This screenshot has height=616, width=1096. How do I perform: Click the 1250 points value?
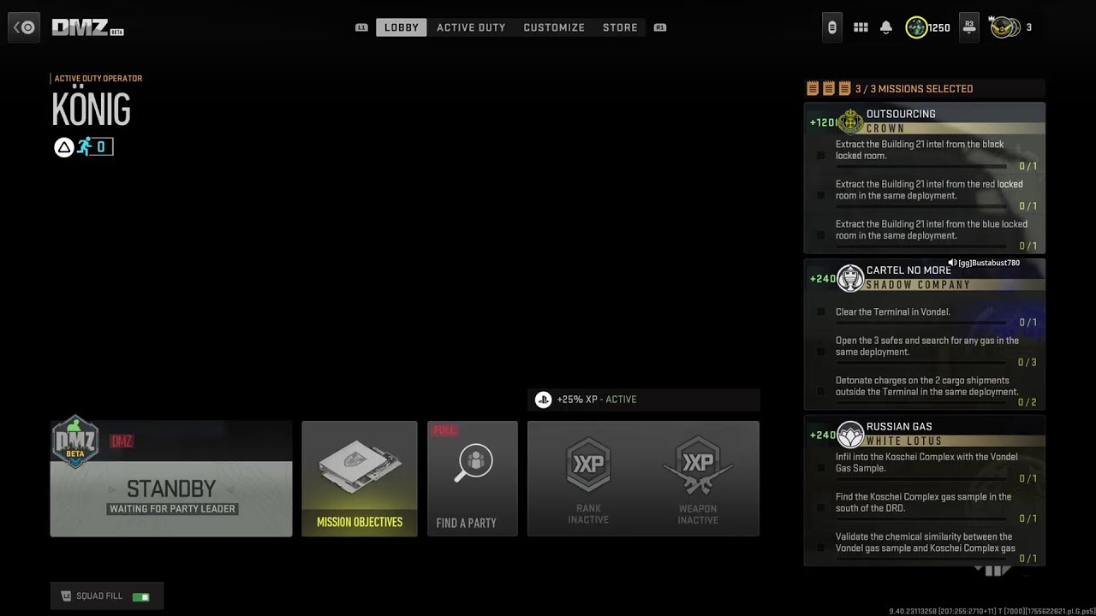(x=939, y=28)
